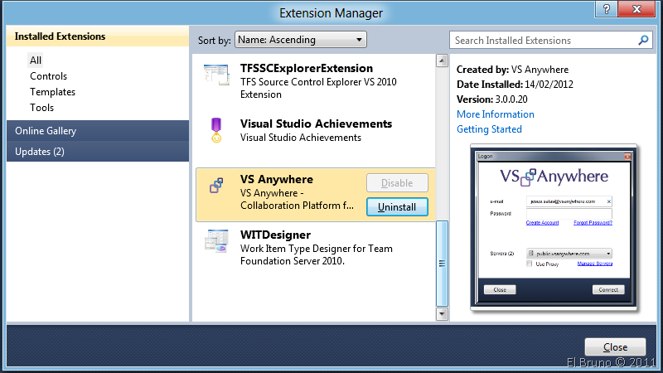The width and height of the screenshot is (663, 373).
Task: Expand the Online Gallery section
Action: pyautogui.click(x=98, y=131)
